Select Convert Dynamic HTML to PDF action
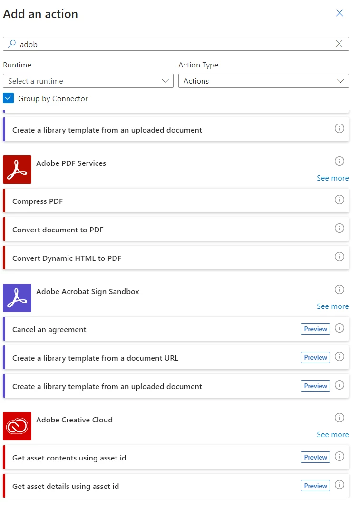This screenshot has width=359, height=517. pos(176,258)
